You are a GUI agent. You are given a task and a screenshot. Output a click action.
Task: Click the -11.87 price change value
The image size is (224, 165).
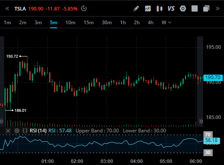click(x=52, y=9)
